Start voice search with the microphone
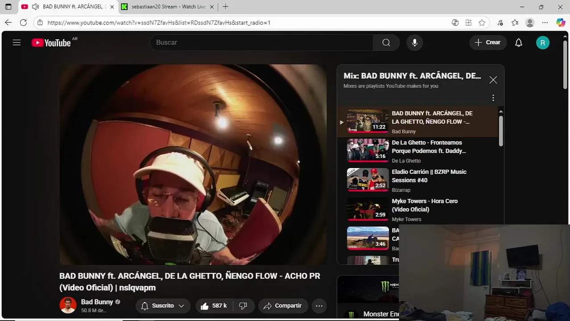This screenshot has width=570, height=321. (x=415, y=42)
